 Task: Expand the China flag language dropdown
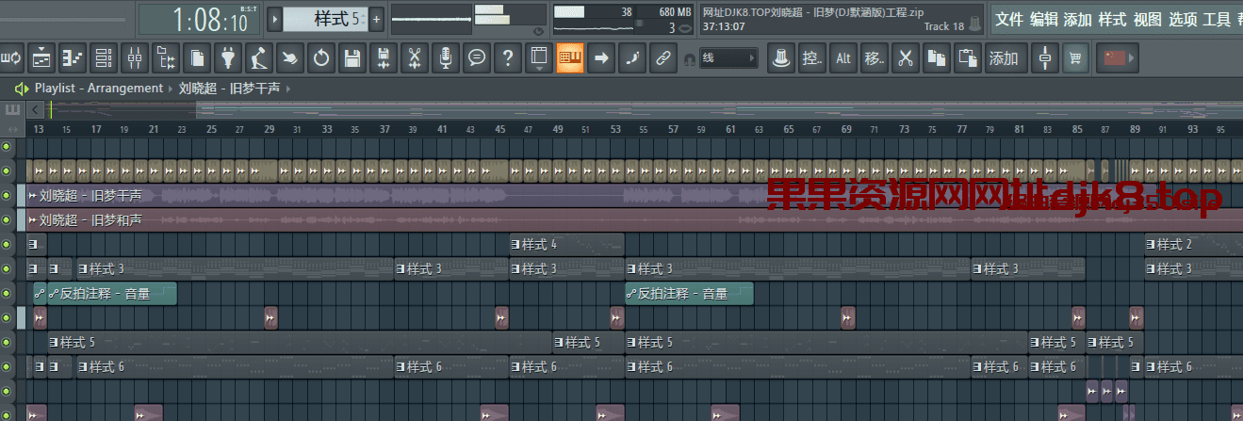(x=1120, y=58)
